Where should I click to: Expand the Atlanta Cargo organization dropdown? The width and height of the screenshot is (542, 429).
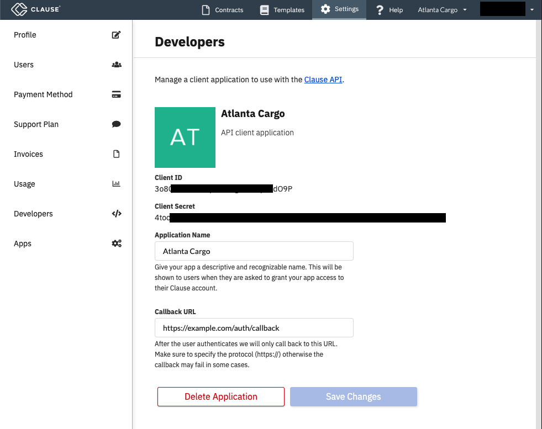(x=442, y=10)
